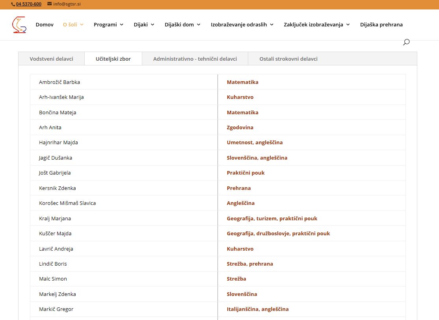This screenshot has width=439, height=320.
Task: Open Izobraževanje odraslih dropdown menu
Action: pos(242,24)
